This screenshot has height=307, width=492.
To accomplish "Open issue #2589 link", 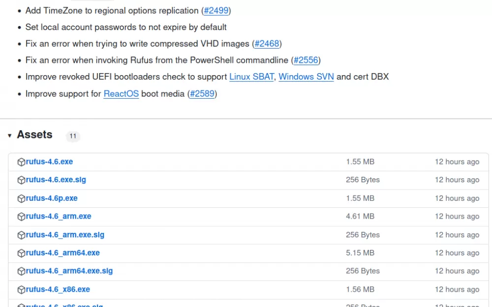I will pos(202,94).
